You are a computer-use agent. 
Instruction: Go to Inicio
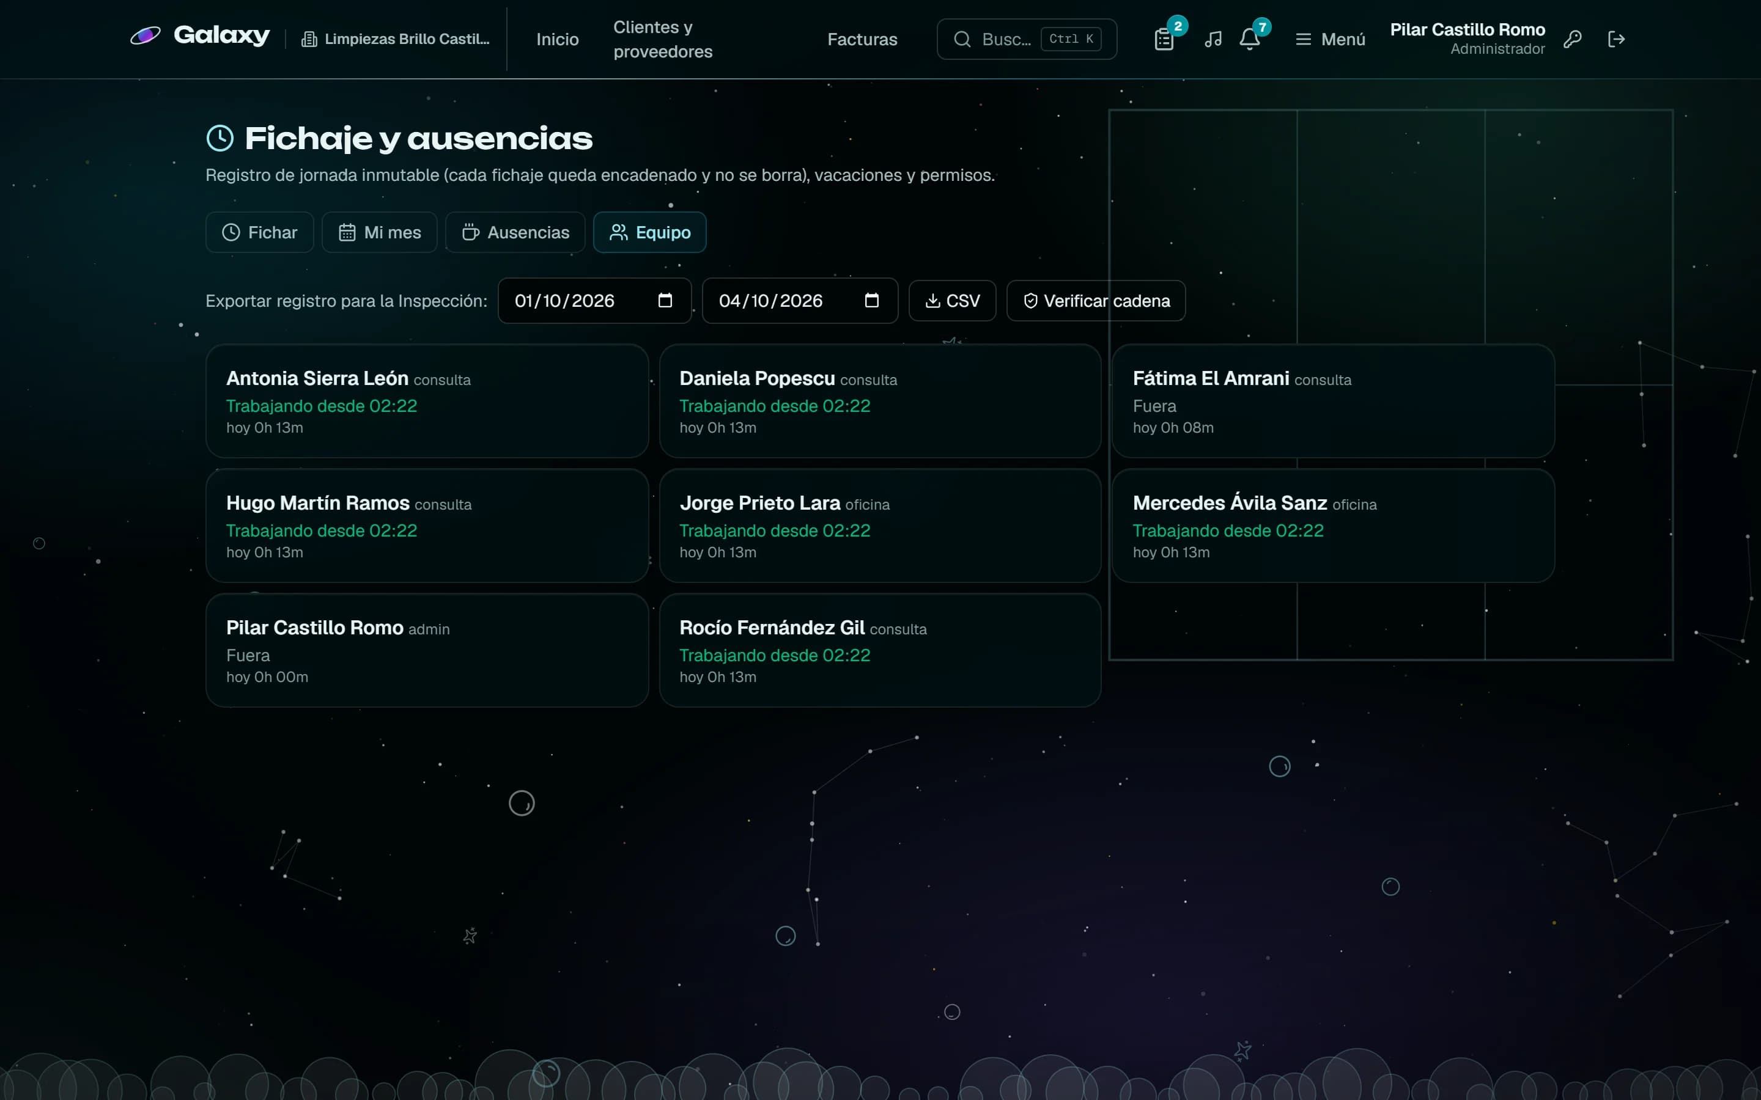tap(558, 39)
